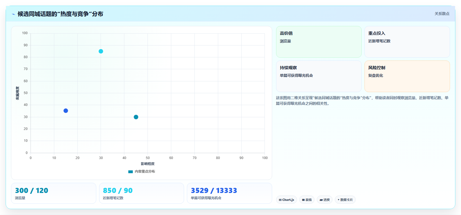The width and height of the screenshot is (461, 215).
Task: Open the 重点投入 近新增笔记数 card
Action: (407, 42)
